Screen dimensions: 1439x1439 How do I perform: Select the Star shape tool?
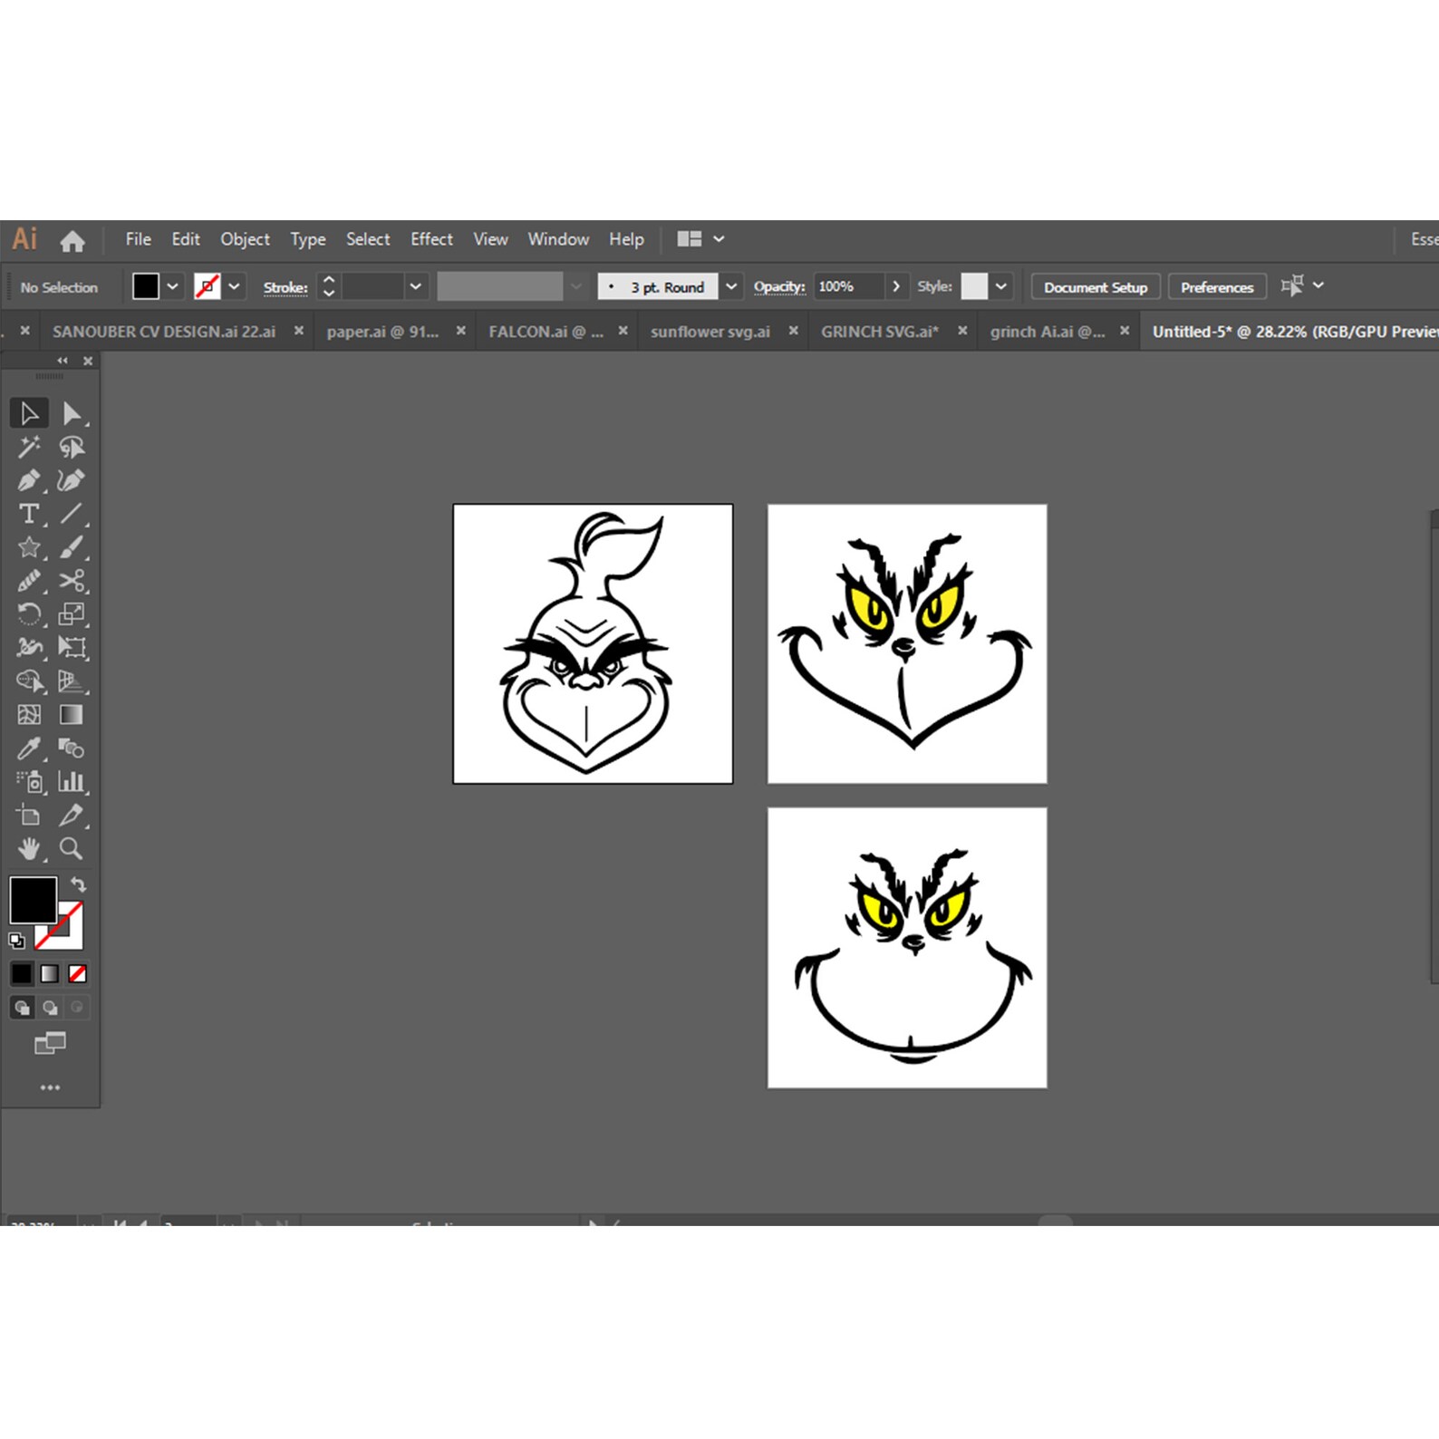[29, 547]
